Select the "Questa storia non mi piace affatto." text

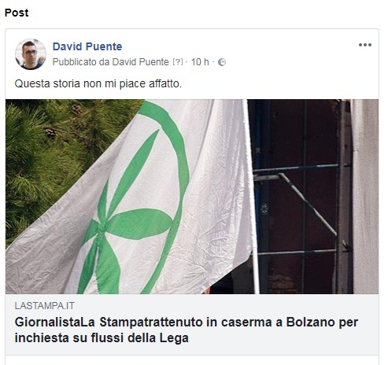coord(98,83)
